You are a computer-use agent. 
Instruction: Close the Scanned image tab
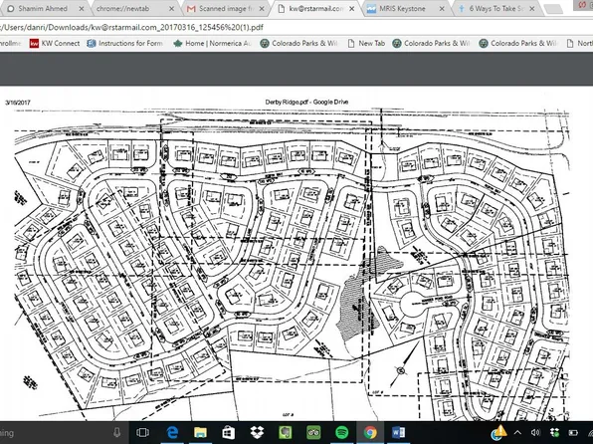click(x=262, y=8)
